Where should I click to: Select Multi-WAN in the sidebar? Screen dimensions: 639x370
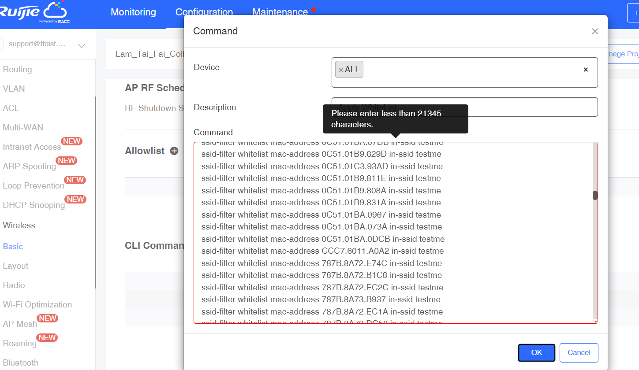23,127
